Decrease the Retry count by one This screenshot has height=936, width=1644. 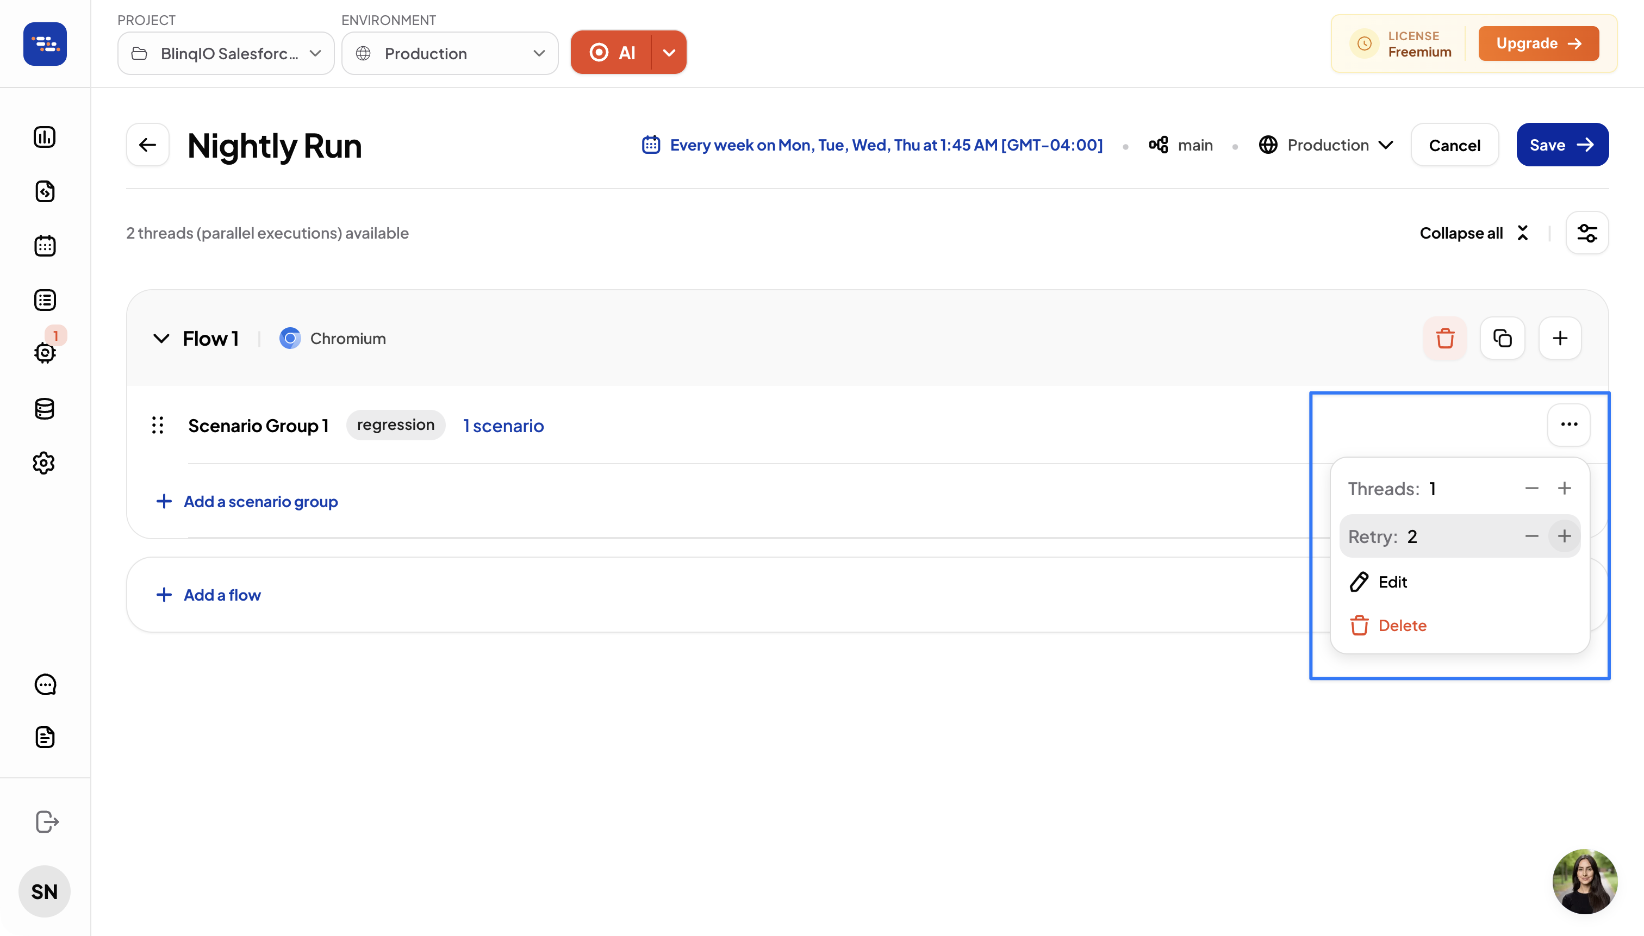point(1531,536)
